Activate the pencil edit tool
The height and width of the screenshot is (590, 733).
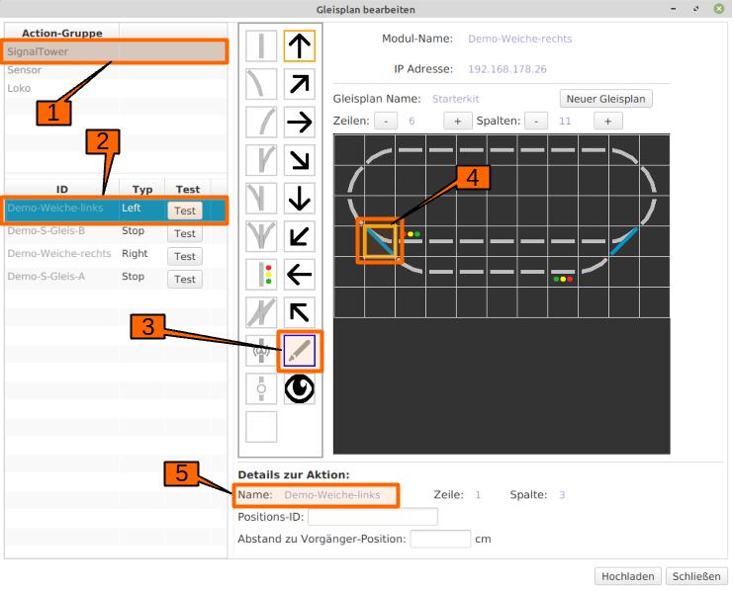(300, 349)
